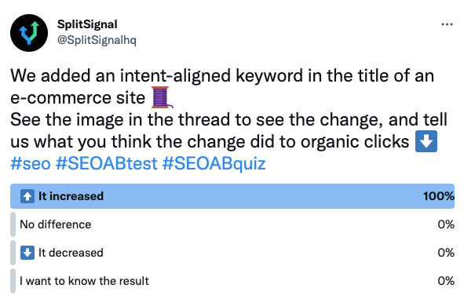
Task: Open the #SEOABtest hashtag
Action: (x=107, y=163)
